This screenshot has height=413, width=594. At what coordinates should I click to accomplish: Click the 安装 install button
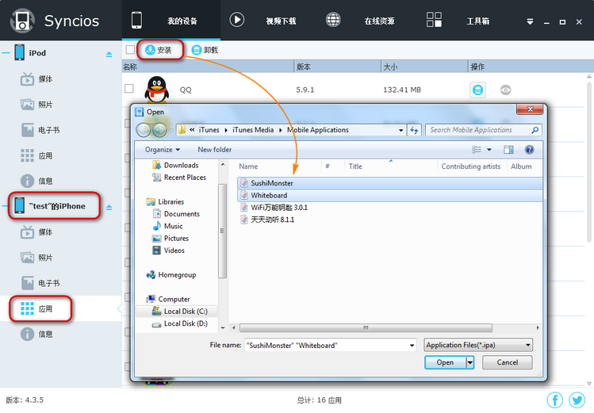(159, 50)
